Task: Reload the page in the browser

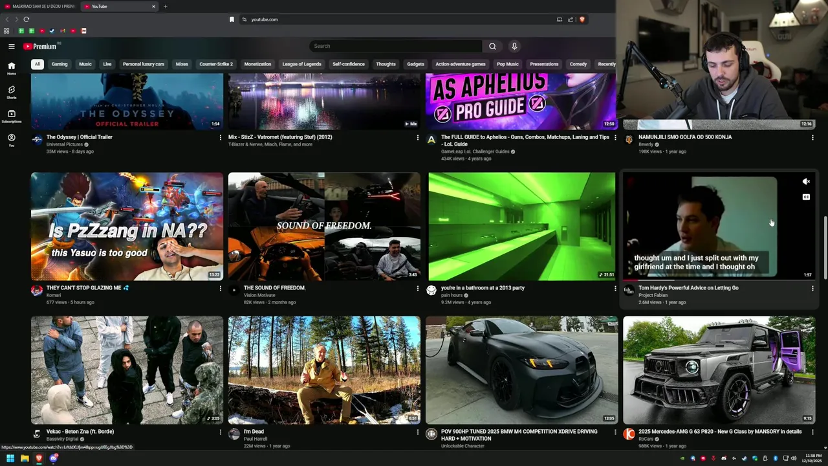Action: [x=26, y=19]
